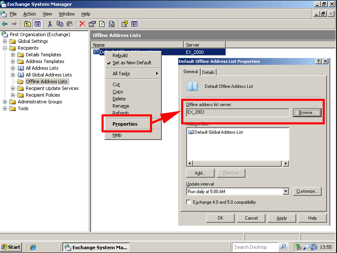Click the Internet Explorer quick launch icon
337x253 pixels.
tap(33, 247)
